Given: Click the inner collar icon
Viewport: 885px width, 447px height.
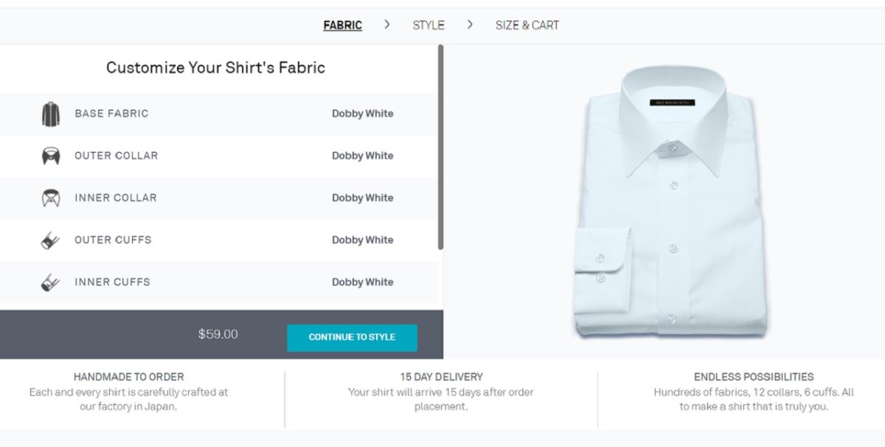Looking at the screenshot, I should [x=50, y=198].
